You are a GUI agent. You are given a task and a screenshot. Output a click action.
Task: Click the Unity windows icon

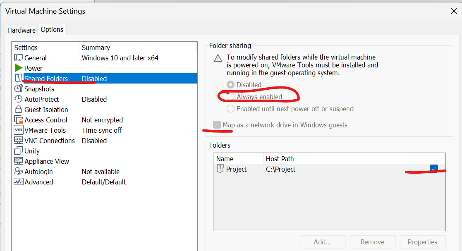(18, 151)
